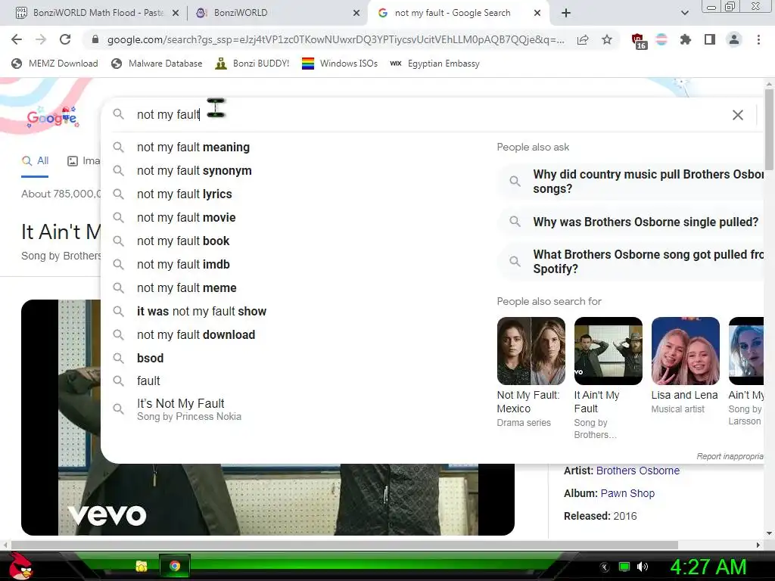Select the All results tab

click(35, 161)
